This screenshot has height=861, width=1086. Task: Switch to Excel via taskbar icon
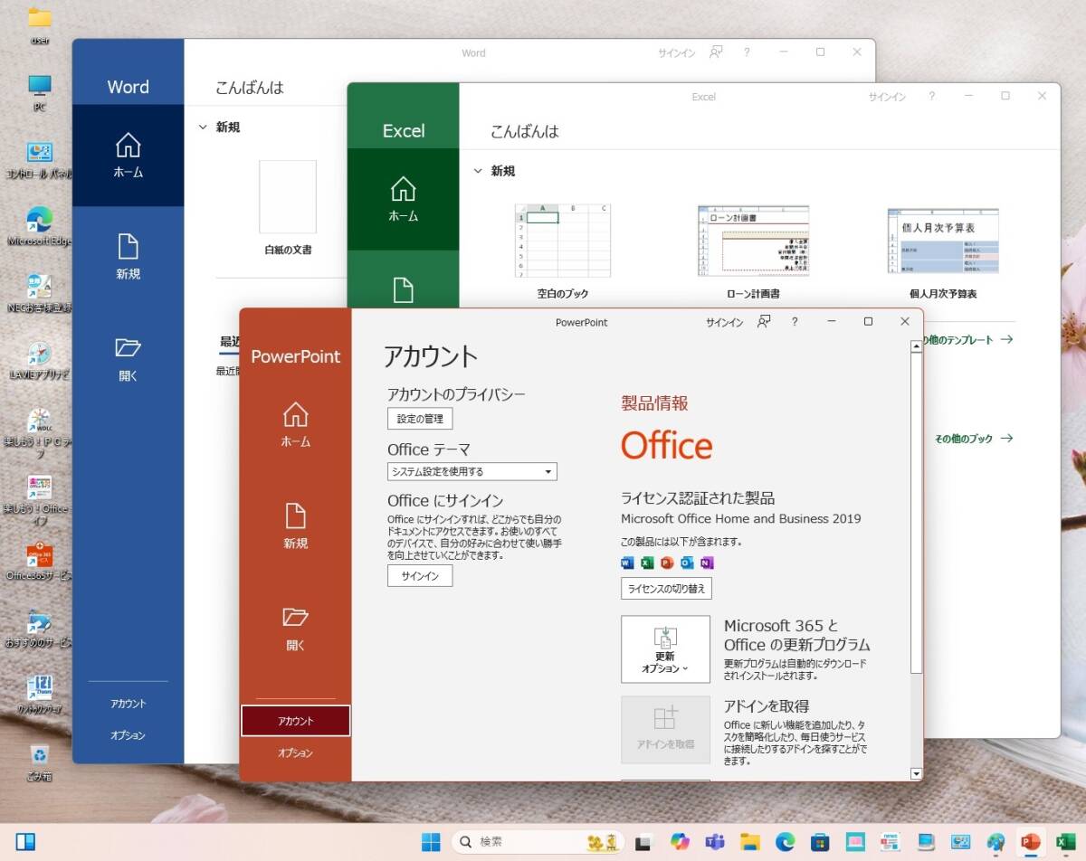(x=1064, y=842)
